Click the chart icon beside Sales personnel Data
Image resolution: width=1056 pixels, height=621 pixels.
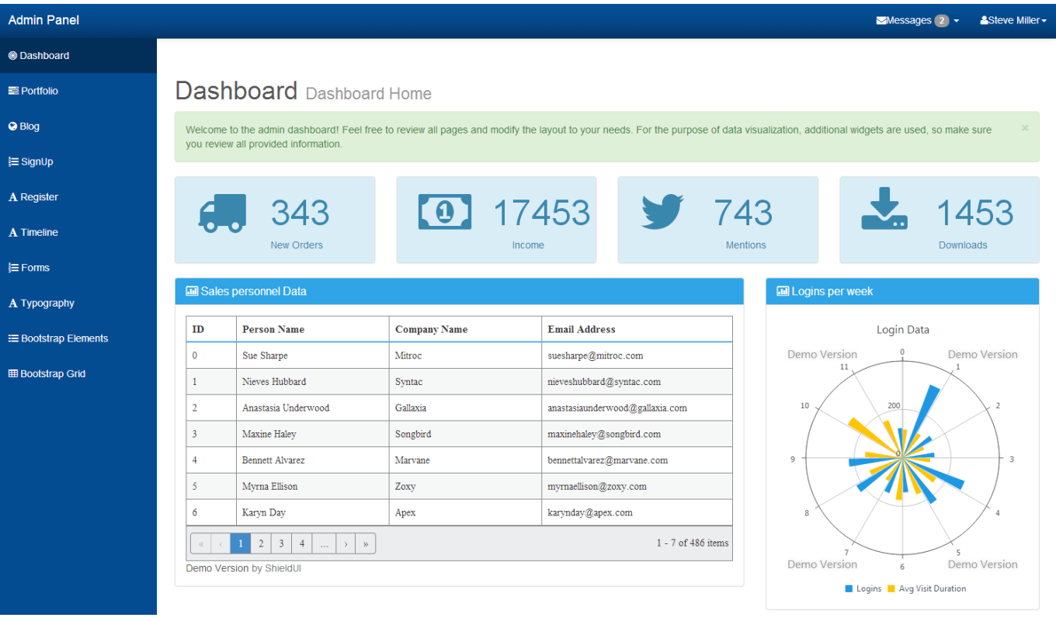click(x=192, y=292)
